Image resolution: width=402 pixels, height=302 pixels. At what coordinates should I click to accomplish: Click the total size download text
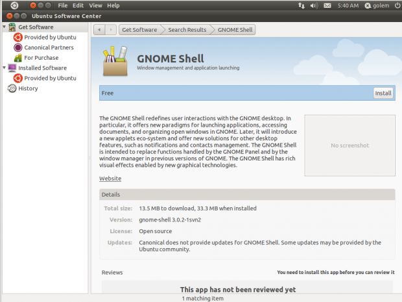[198, 208]
